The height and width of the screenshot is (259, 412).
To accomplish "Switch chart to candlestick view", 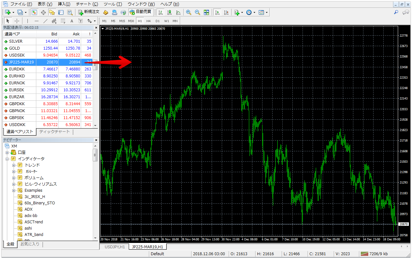I will tap(169, 12).
